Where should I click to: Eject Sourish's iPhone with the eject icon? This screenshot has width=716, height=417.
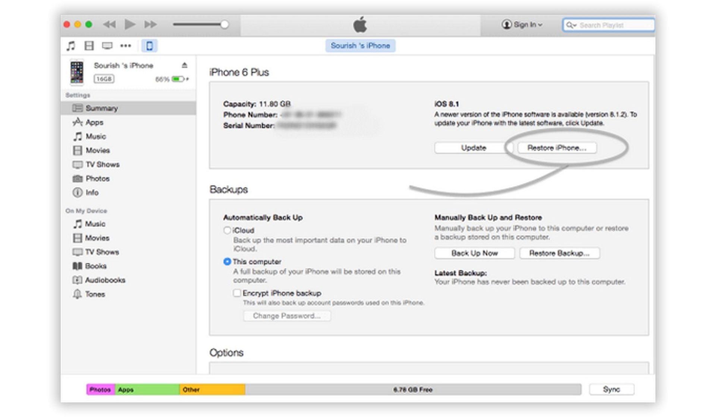(x=184, y=66)
